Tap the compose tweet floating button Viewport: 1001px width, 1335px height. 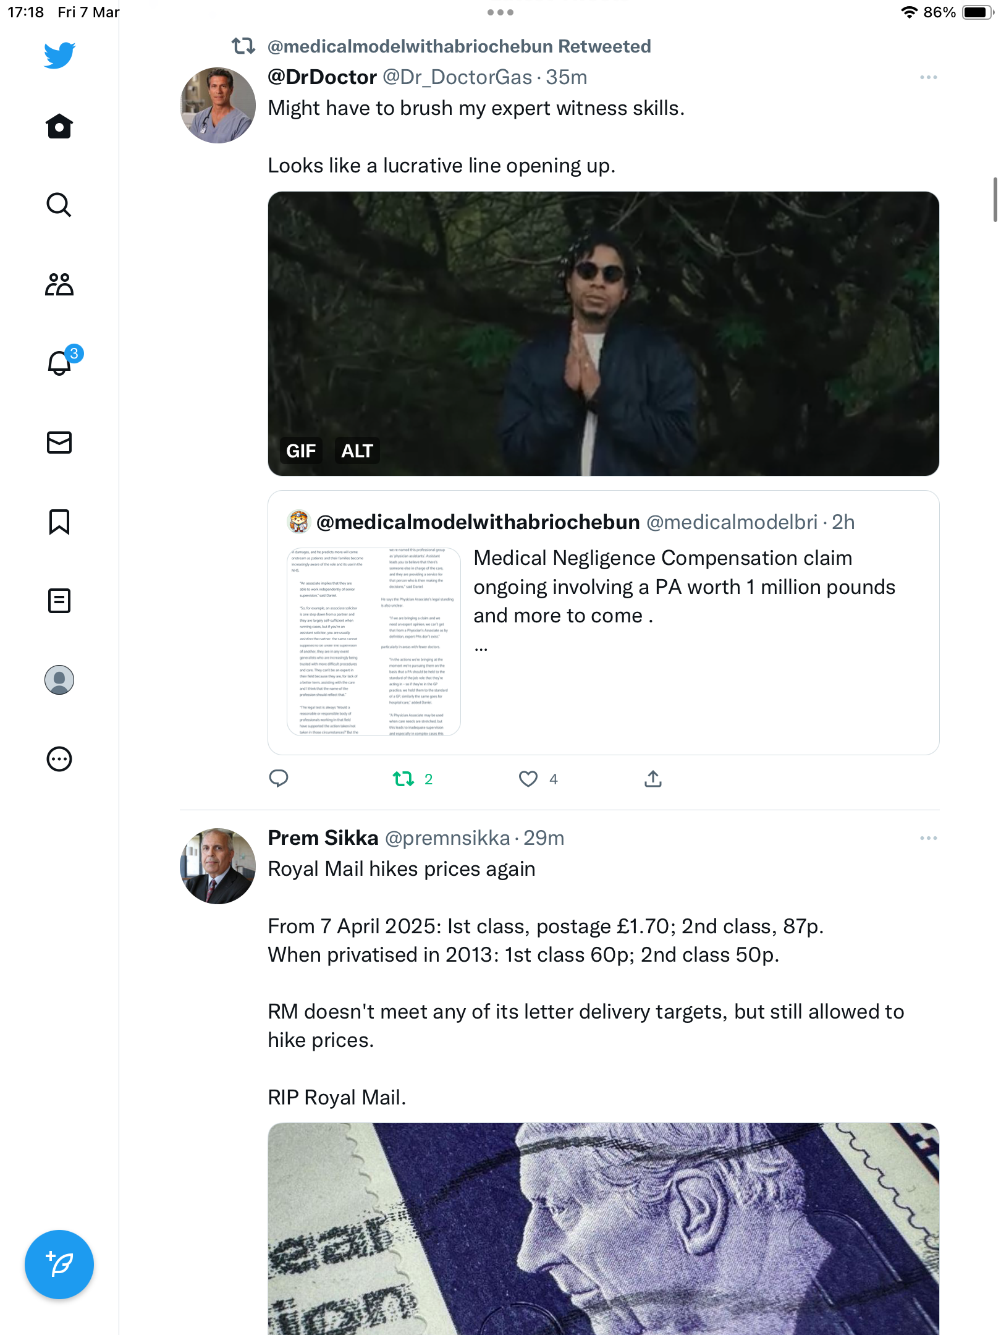[x=59, y=1265]
